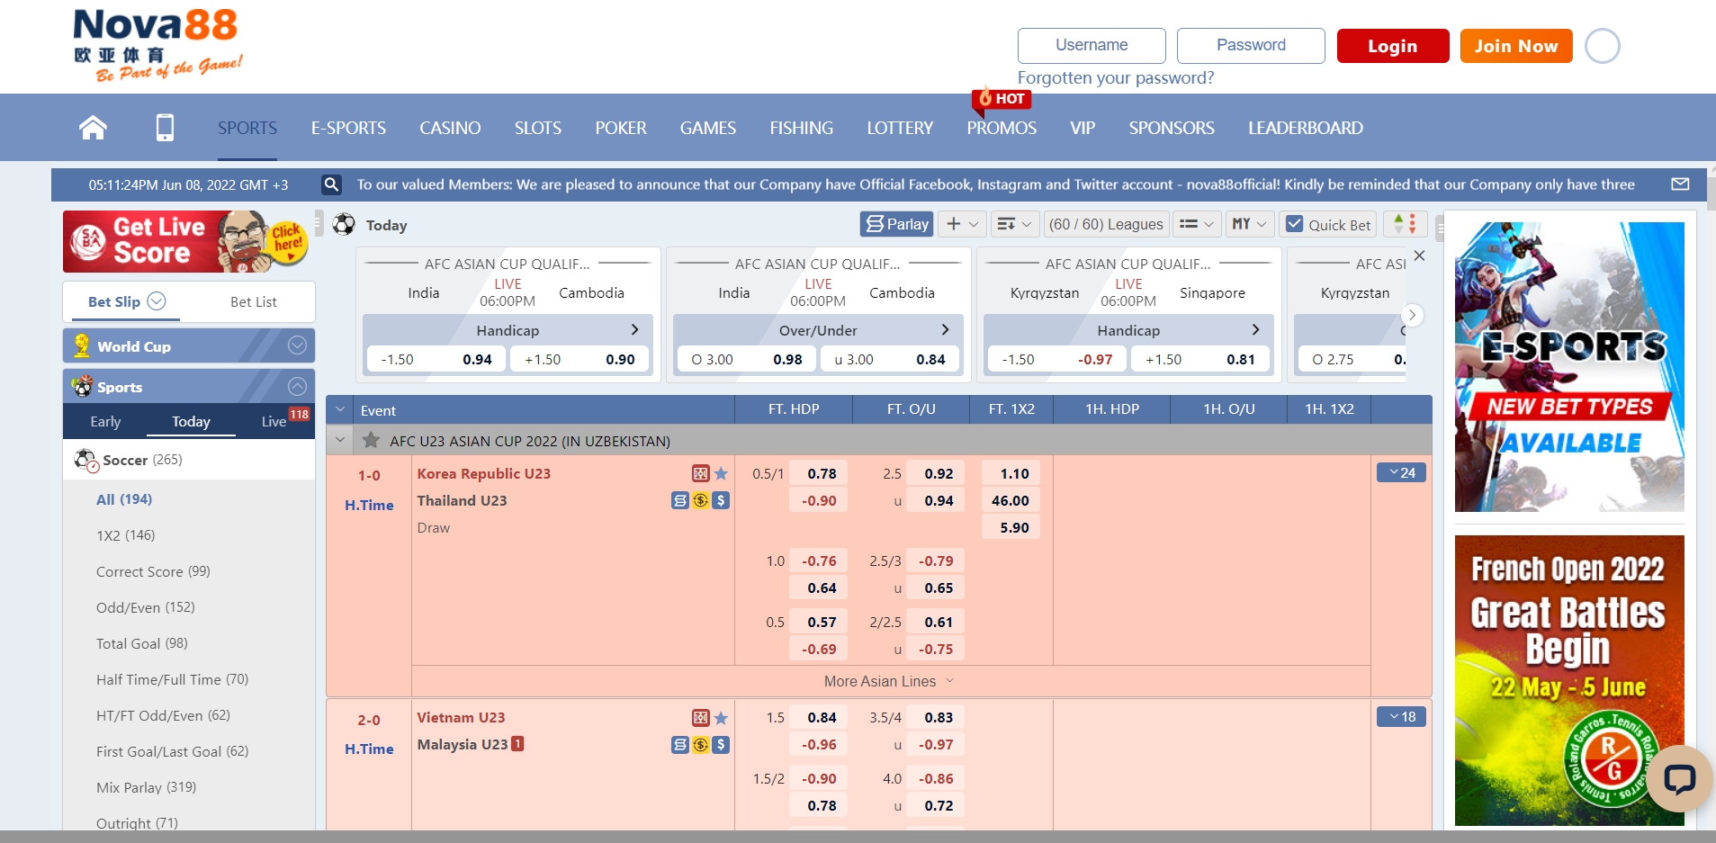Screen dimensions: 1716x843
Task: Click the soccer ball icon beside Today
Action: click(344, 224)
